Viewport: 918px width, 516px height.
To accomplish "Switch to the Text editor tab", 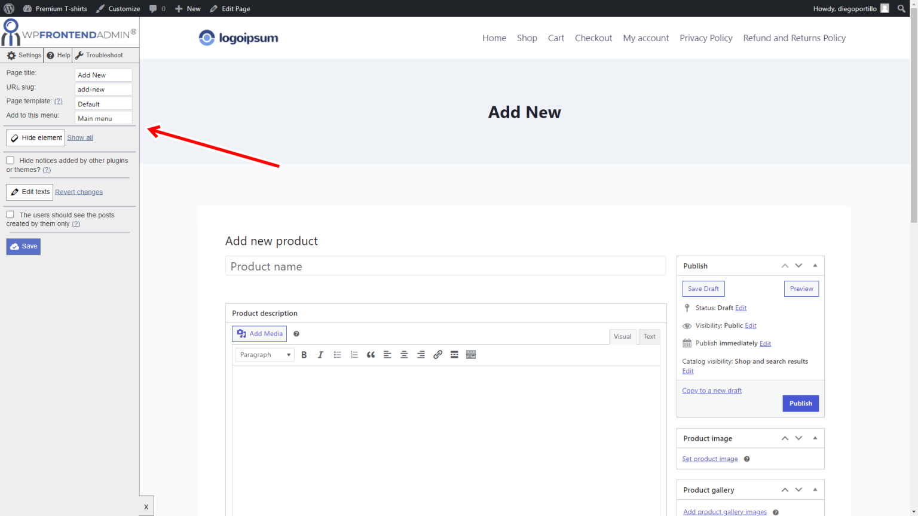I will [648, 336].
